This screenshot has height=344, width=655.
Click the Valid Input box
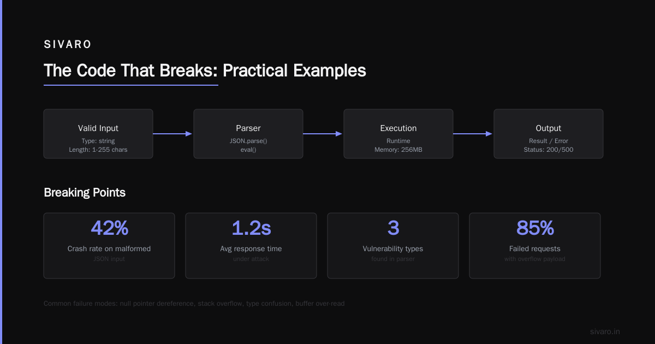click(x=98, y=134)
